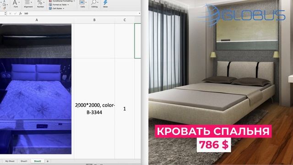Select column C header
Viewport: 293px width, 165px height.
125,20
